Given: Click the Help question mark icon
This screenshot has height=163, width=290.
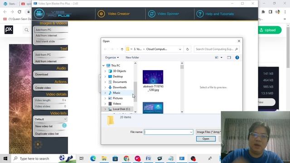Looking at the screenshot, I should coord(200,14).
